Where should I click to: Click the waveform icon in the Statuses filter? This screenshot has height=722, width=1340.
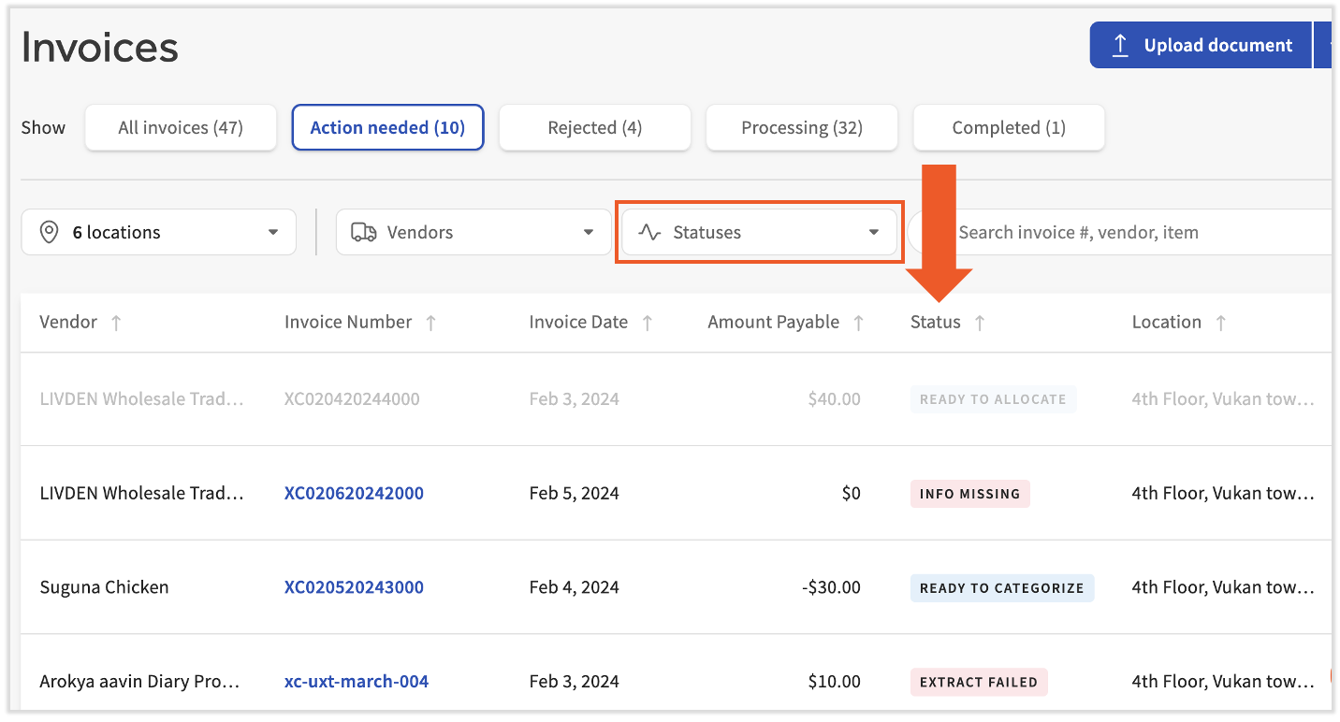coord(649,232)
